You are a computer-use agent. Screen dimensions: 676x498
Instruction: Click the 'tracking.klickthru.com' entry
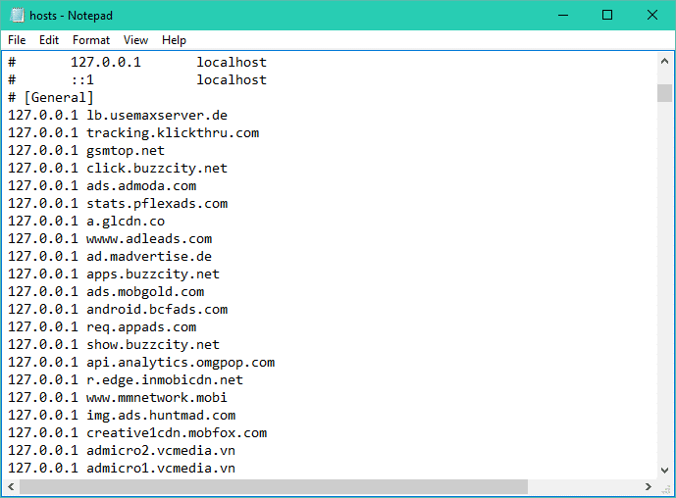point(173,132)
